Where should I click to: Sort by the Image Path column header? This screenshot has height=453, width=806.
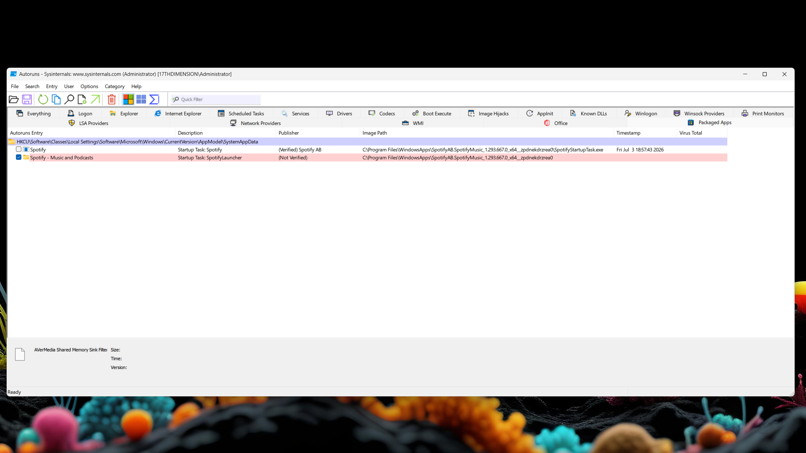[x=487, y=133]
